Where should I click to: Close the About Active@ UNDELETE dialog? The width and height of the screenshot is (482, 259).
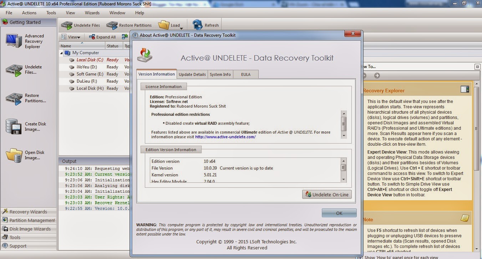click(353, 34)
